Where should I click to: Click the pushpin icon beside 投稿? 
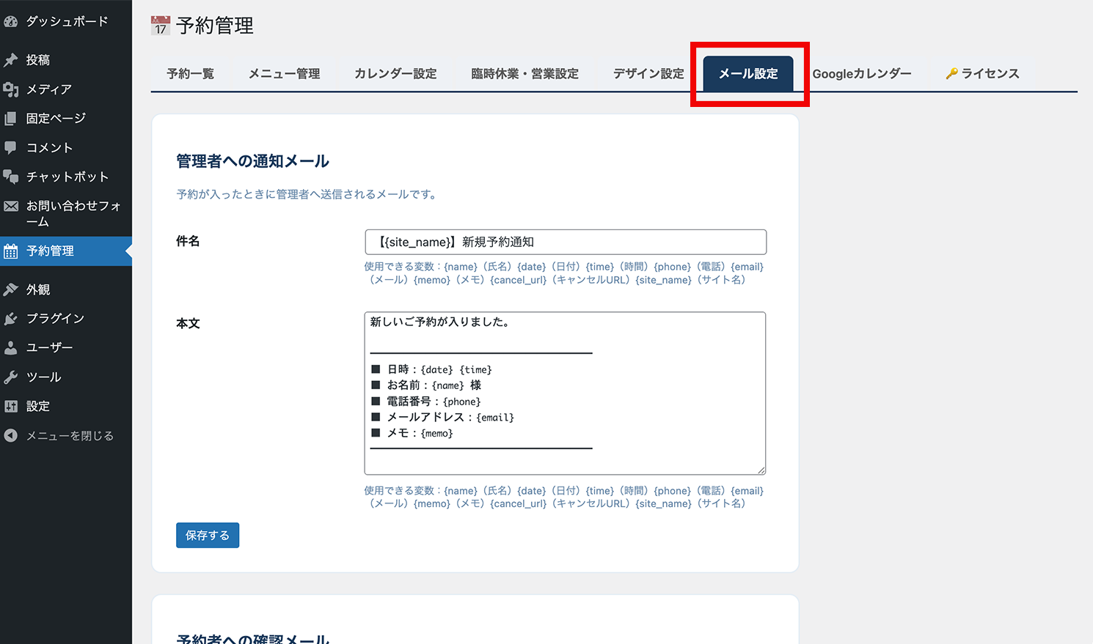[11, 60]
